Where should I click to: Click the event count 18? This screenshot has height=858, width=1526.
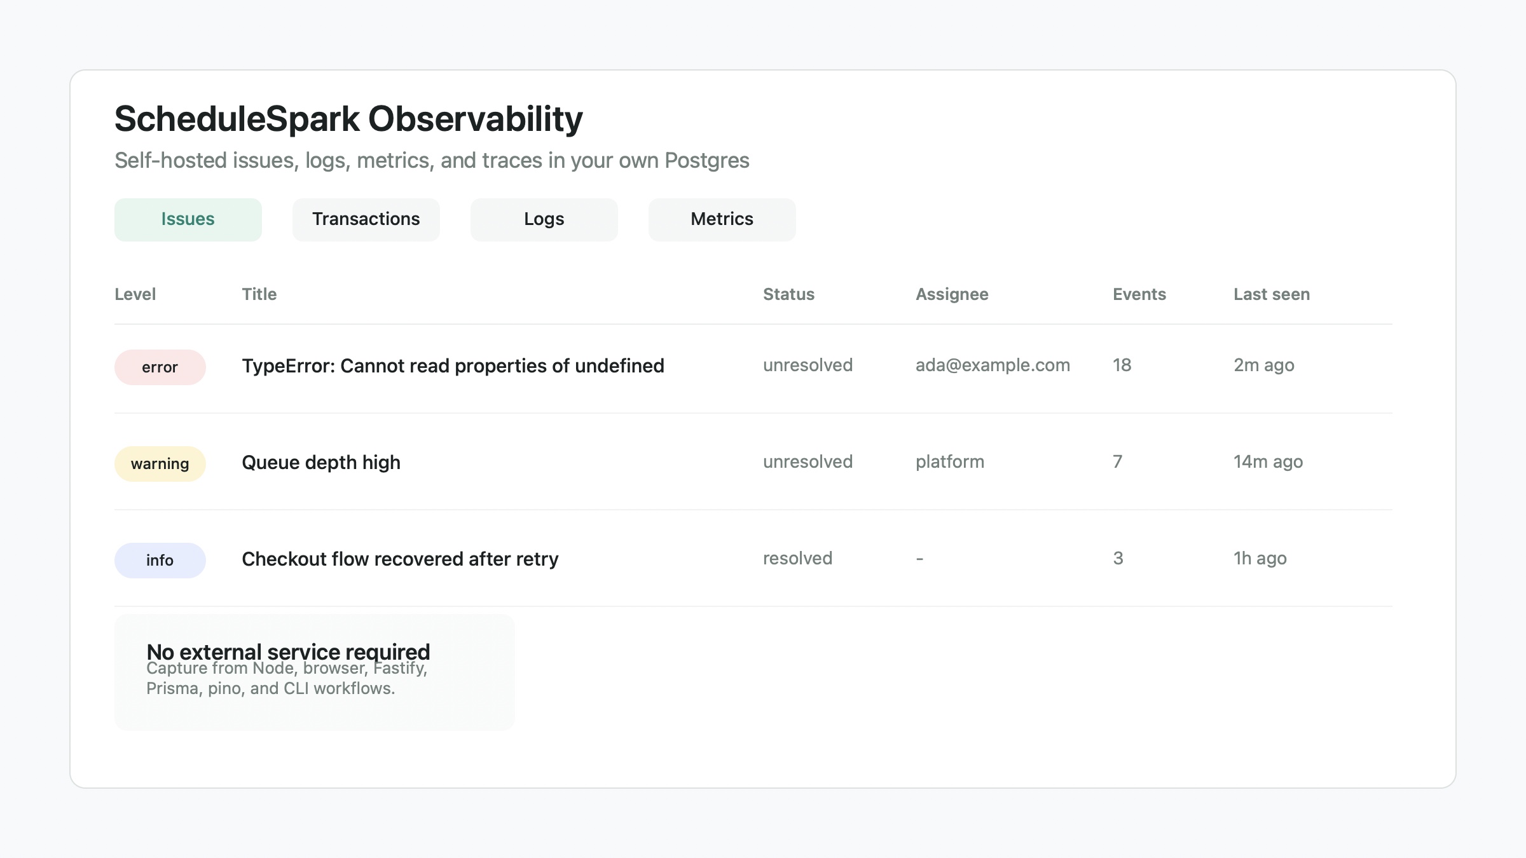click(x=1122, y=365)
